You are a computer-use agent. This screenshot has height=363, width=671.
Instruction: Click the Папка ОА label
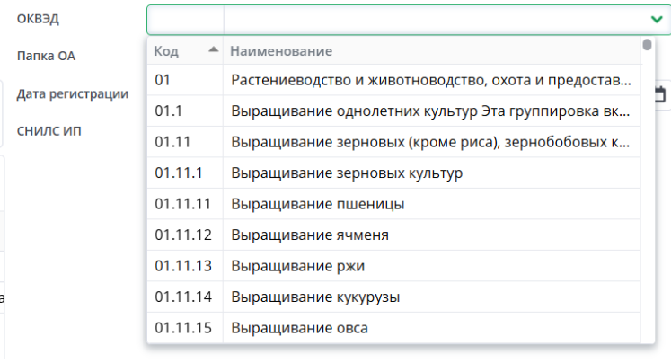click(x=46, y=56)
